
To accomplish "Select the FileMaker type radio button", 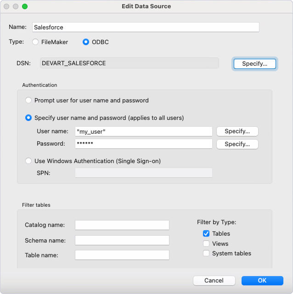I will pos(35,42).
